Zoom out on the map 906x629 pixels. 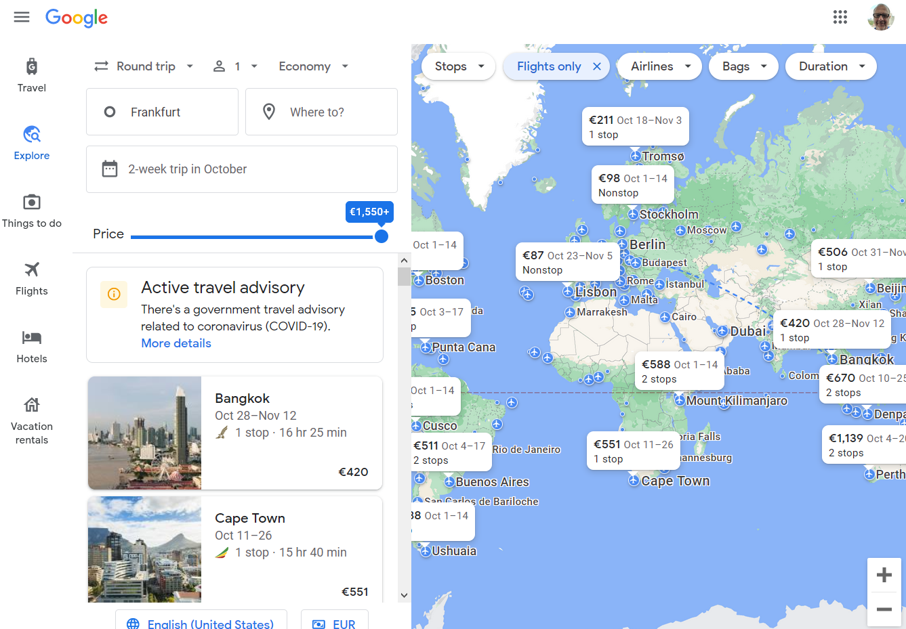pos(884,609)
